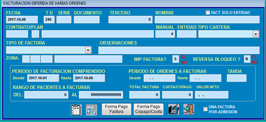Select the SERIE input field

64,20
